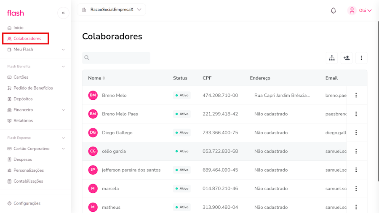
Task: Click the name Breno Melo Paes
Action: click(120, 114)
